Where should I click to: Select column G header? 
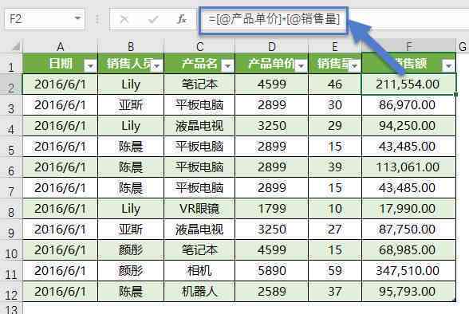click(x=463, y=46)
